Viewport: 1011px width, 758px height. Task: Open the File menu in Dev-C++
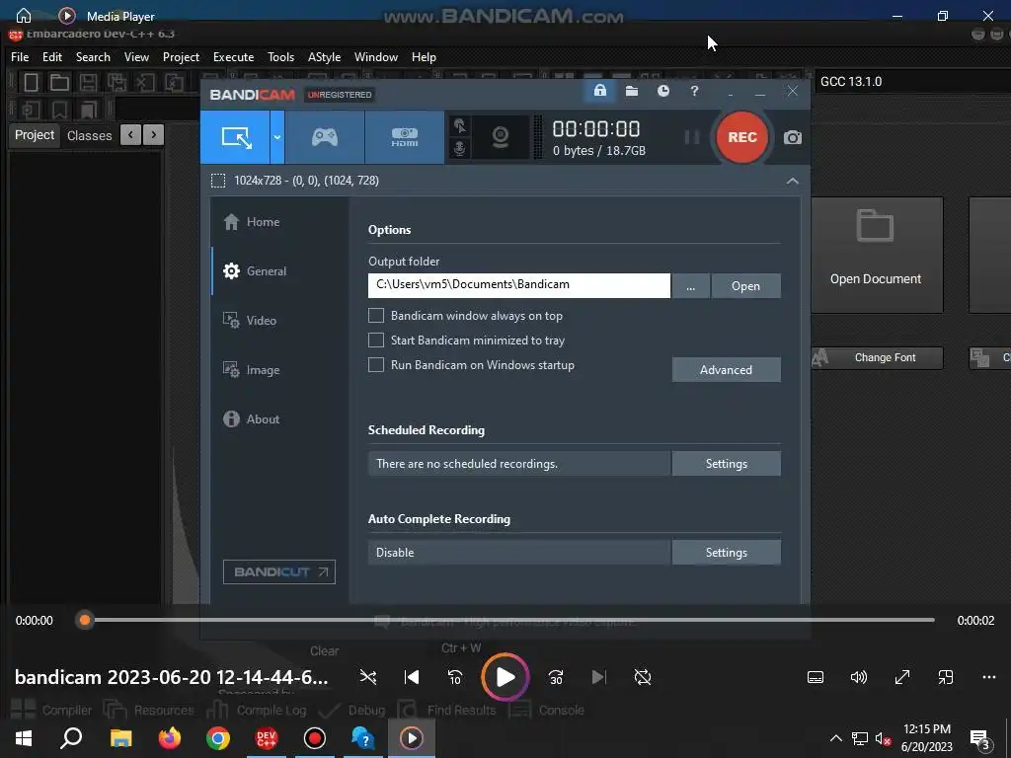[20, 56]
